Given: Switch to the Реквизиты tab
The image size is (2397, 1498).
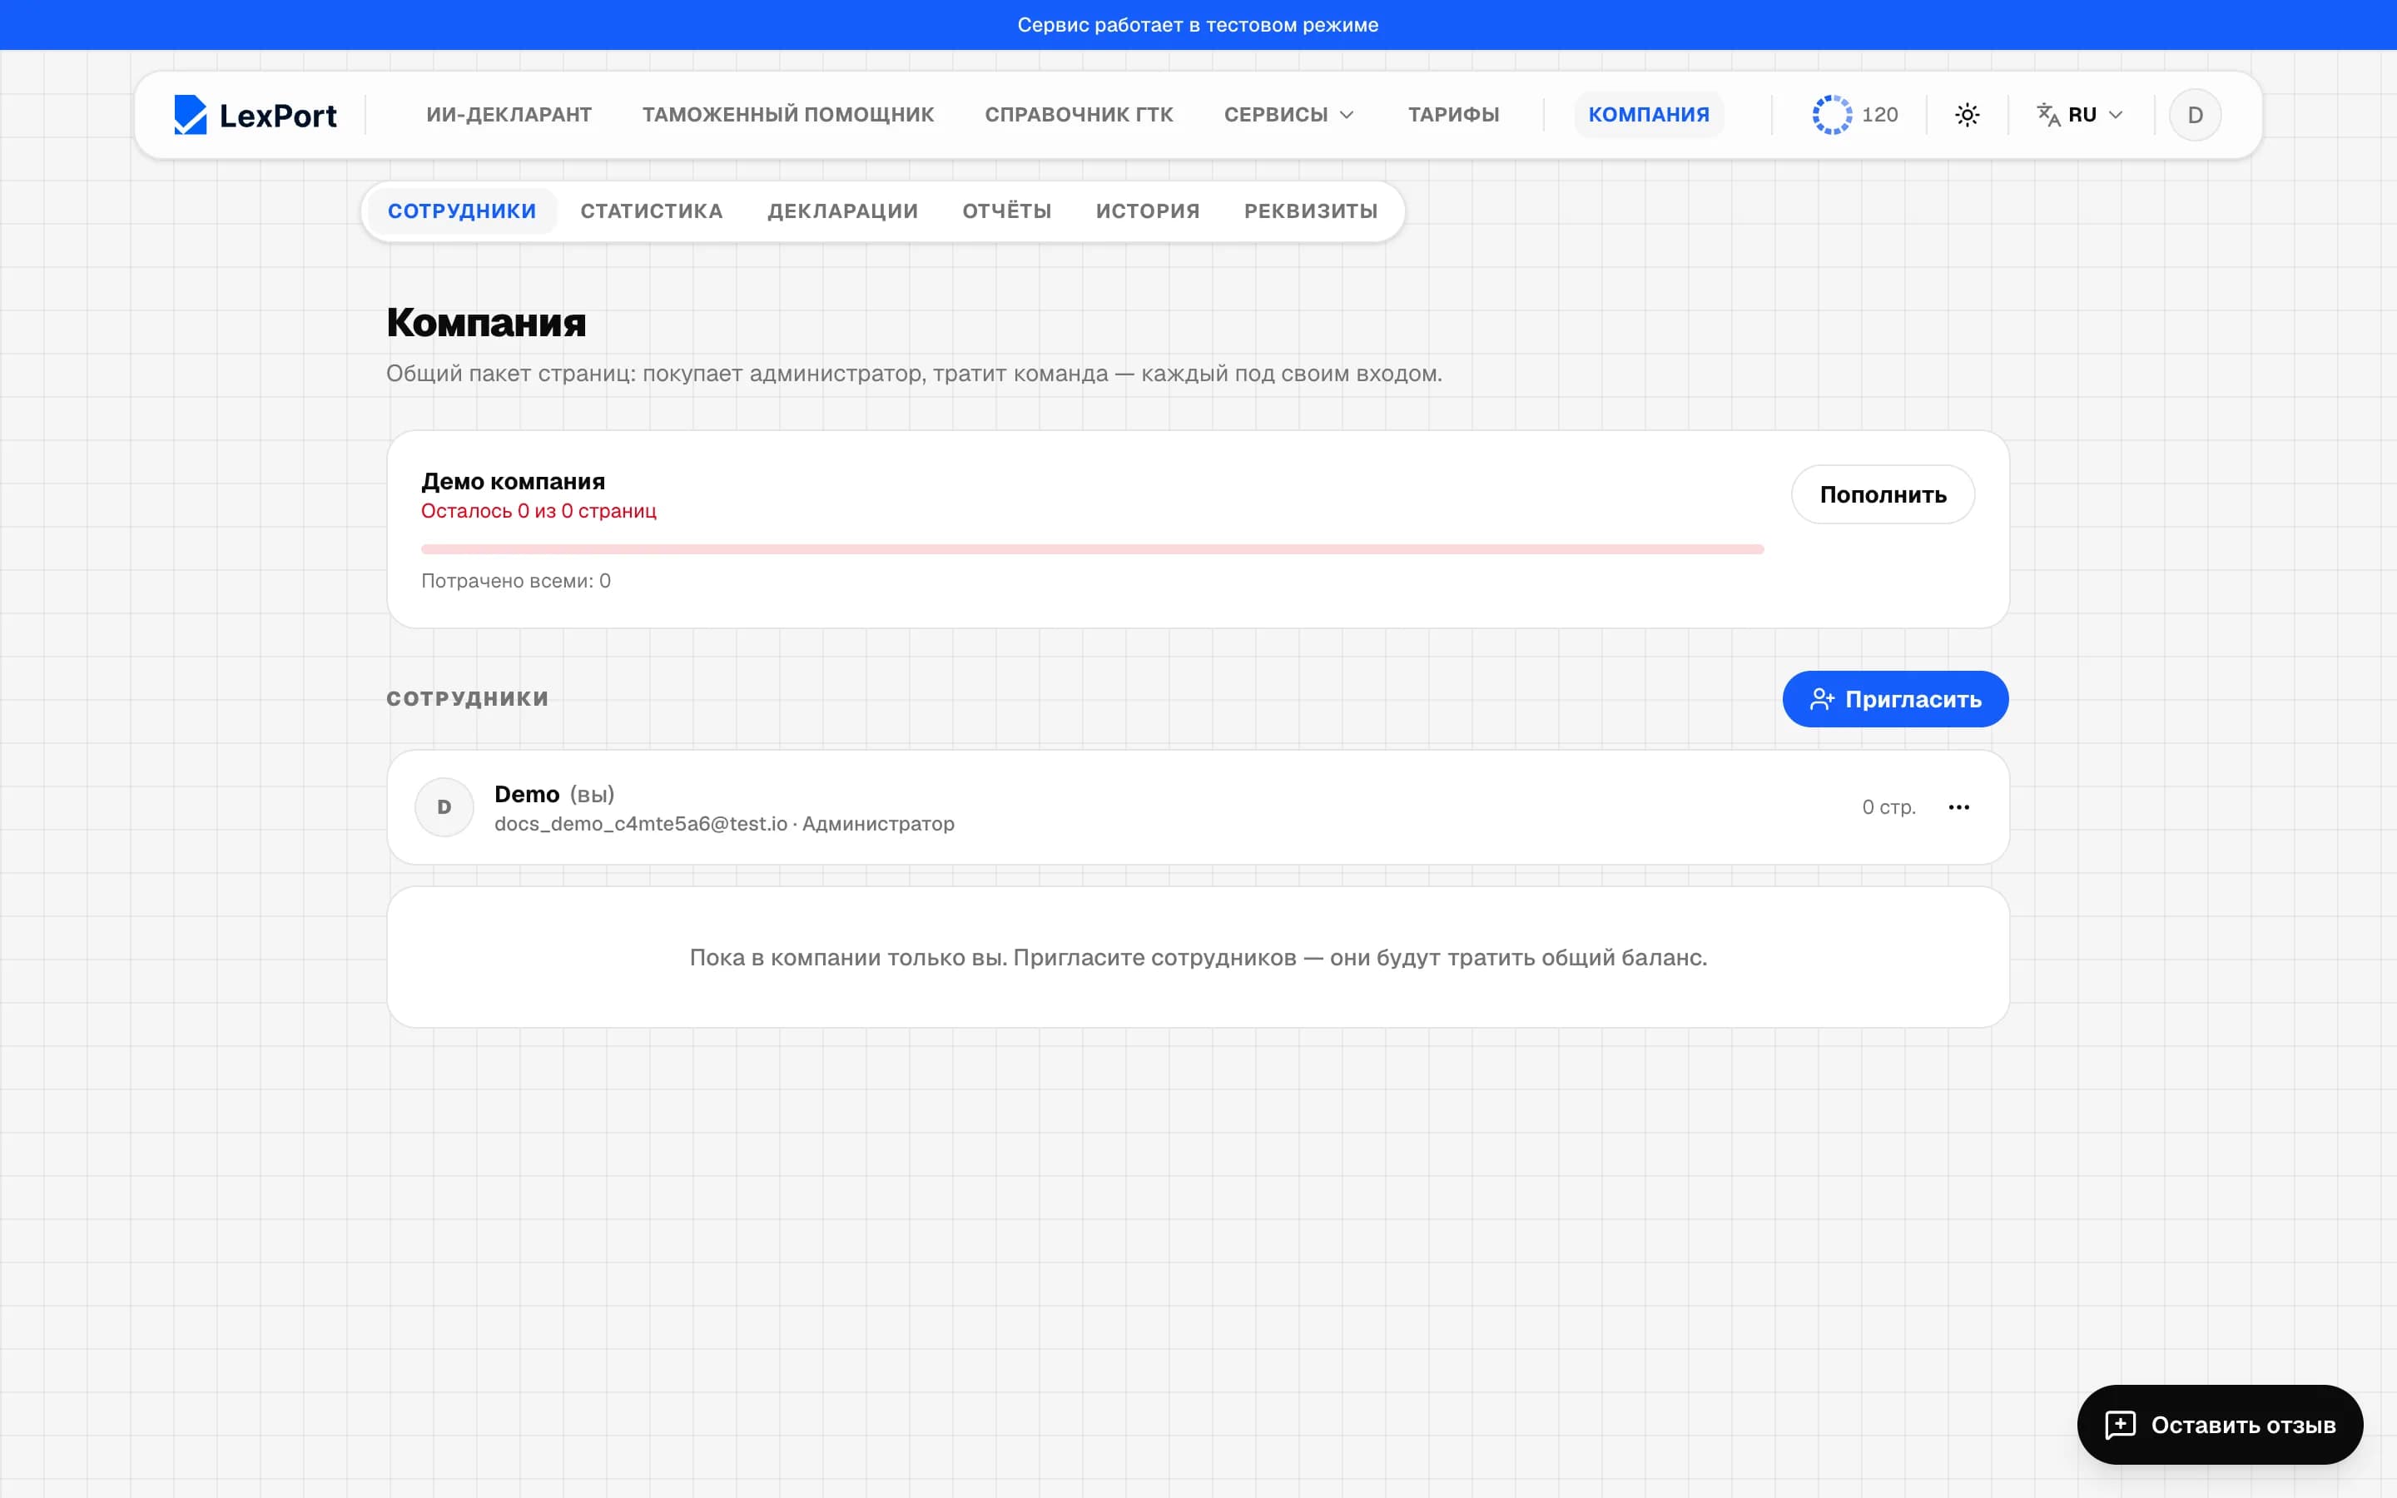Looking at the screenshot, I should coord(1310,211).
